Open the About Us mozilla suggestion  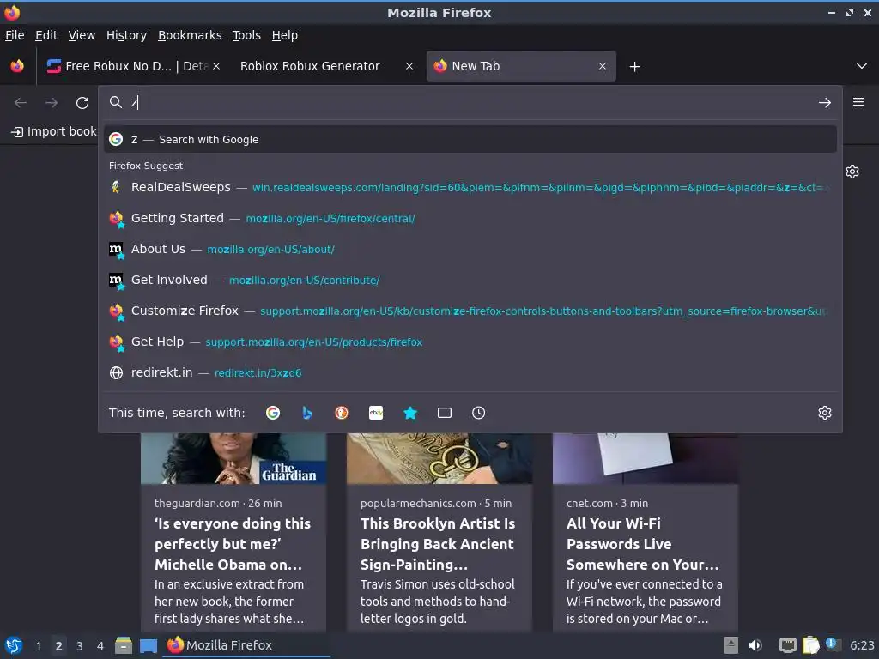tap(470, 249)
